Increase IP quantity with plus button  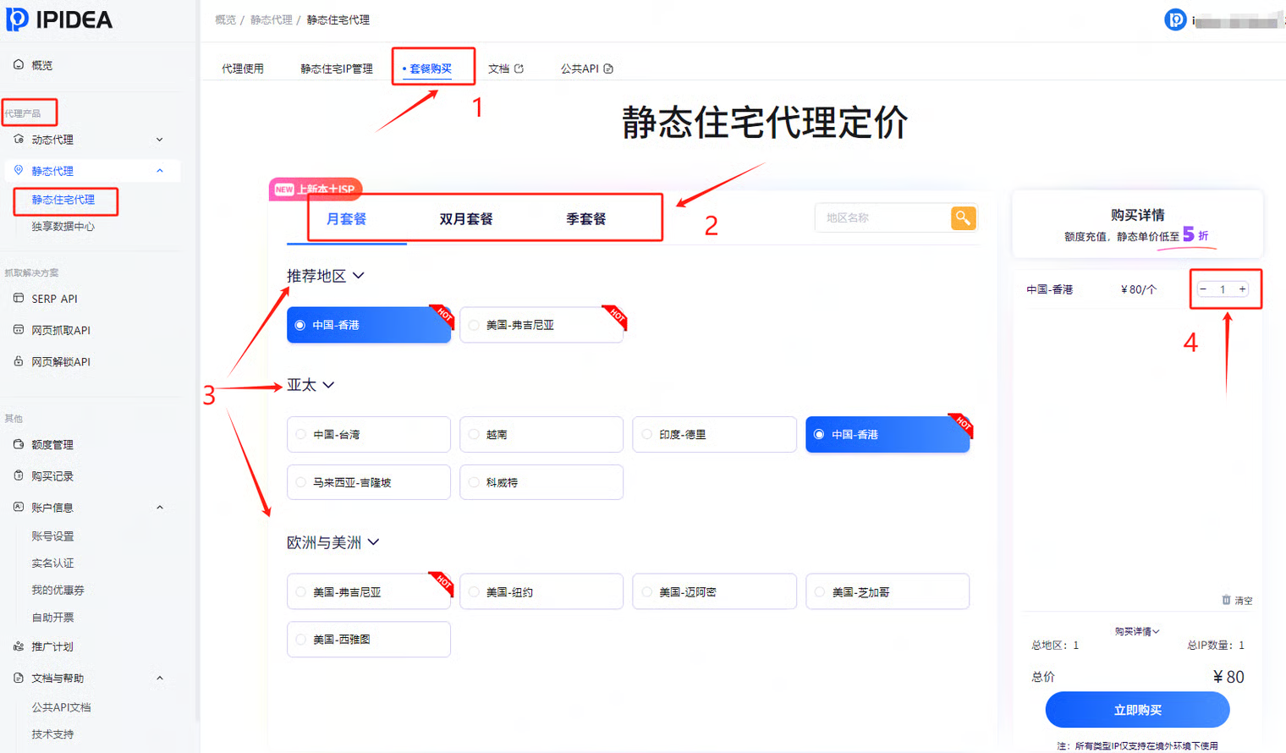pyautogui.click(x=1242, y=289)
